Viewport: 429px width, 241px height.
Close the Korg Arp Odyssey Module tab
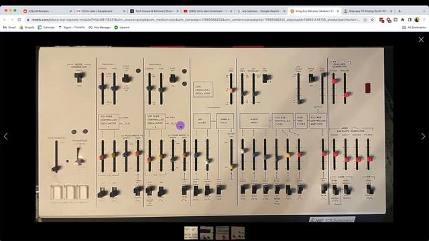click(338, 11)
